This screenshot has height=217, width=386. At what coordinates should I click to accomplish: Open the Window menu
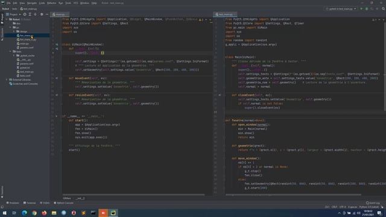84,3
